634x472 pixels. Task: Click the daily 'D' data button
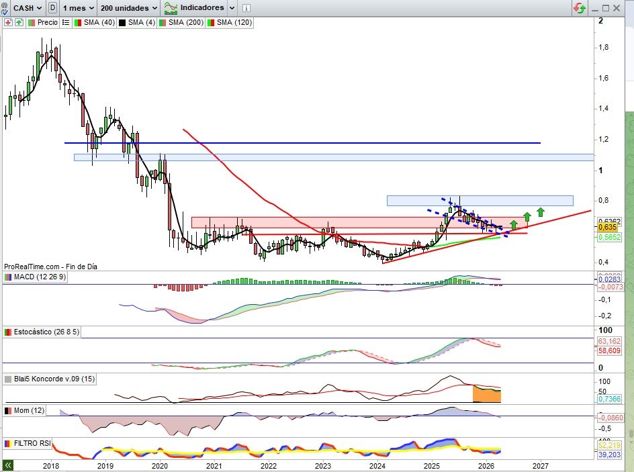(52, 7)
